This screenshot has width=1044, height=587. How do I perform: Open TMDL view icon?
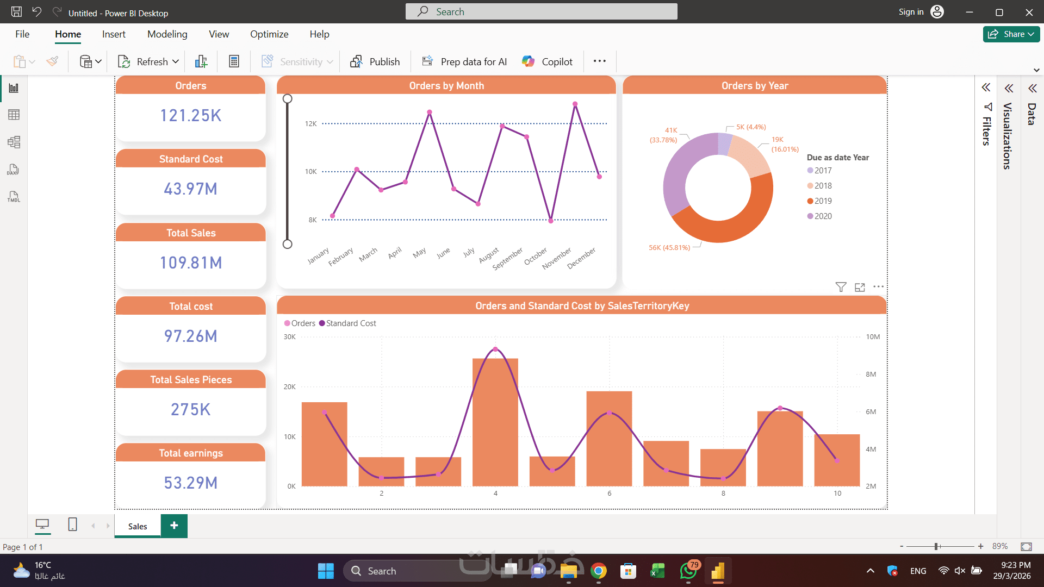14,197
